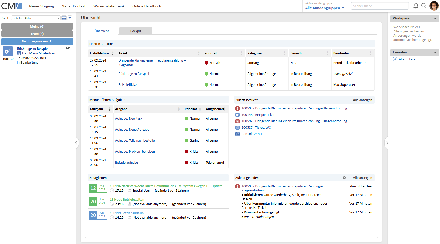
Task: Open Frau Maria Musterfrau contact
Action: [38, 53]
